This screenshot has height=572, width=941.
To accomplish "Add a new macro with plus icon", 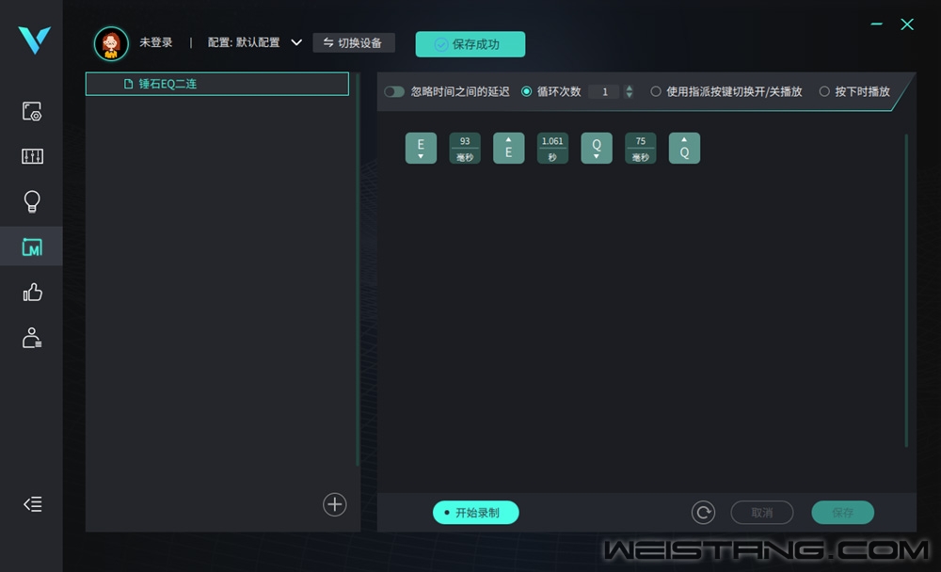I will [x=335, y=504].
